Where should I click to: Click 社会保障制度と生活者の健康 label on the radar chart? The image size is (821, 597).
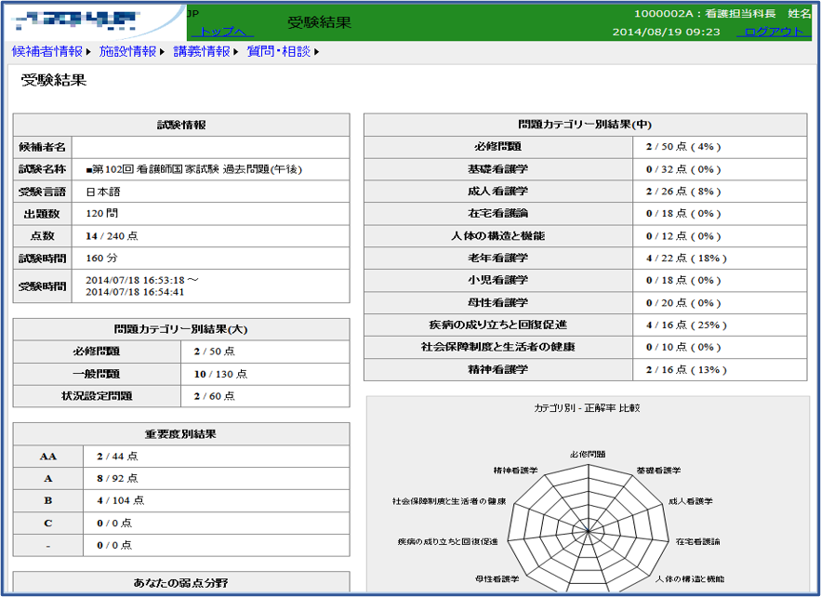click(449, 501)
